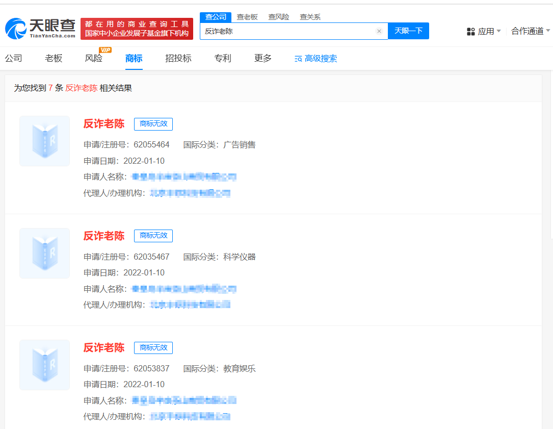Click 国际分类 广告销售 text
Image resolution: width=553 pixels, height=429 pixels.
[219, 145]
